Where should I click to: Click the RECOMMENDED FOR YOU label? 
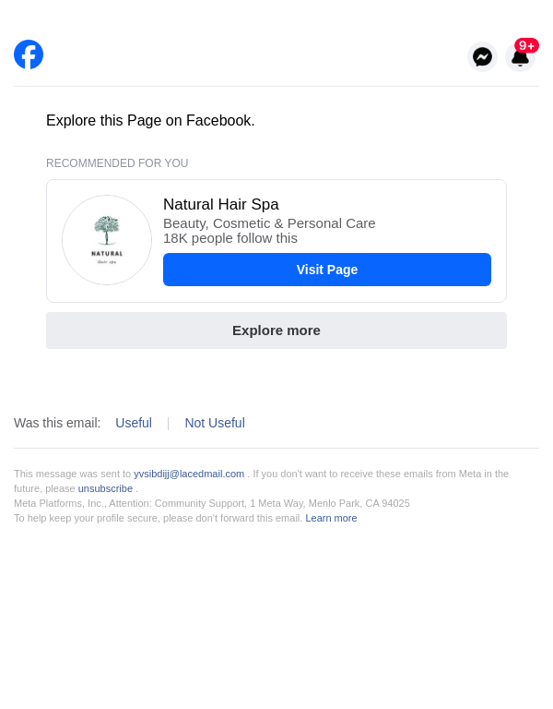117,163
